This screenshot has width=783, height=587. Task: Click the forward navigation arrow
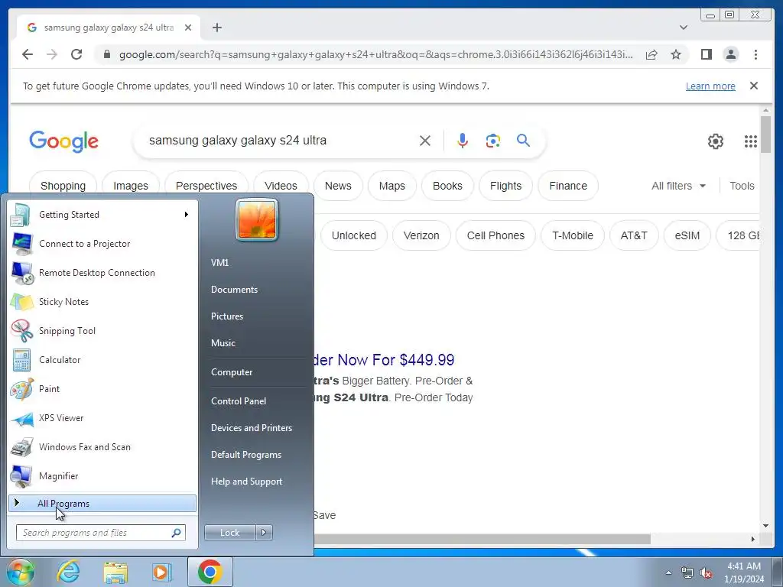52,54
